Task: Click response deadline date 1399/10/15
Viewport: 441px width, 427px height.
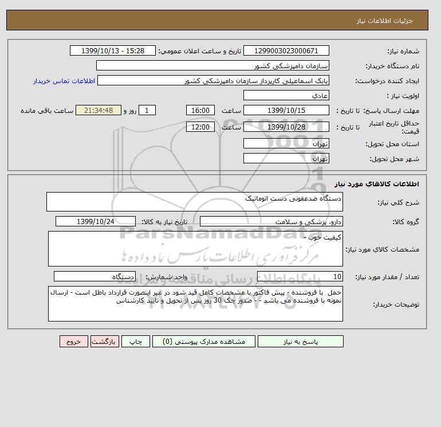Action: [286, 111]
